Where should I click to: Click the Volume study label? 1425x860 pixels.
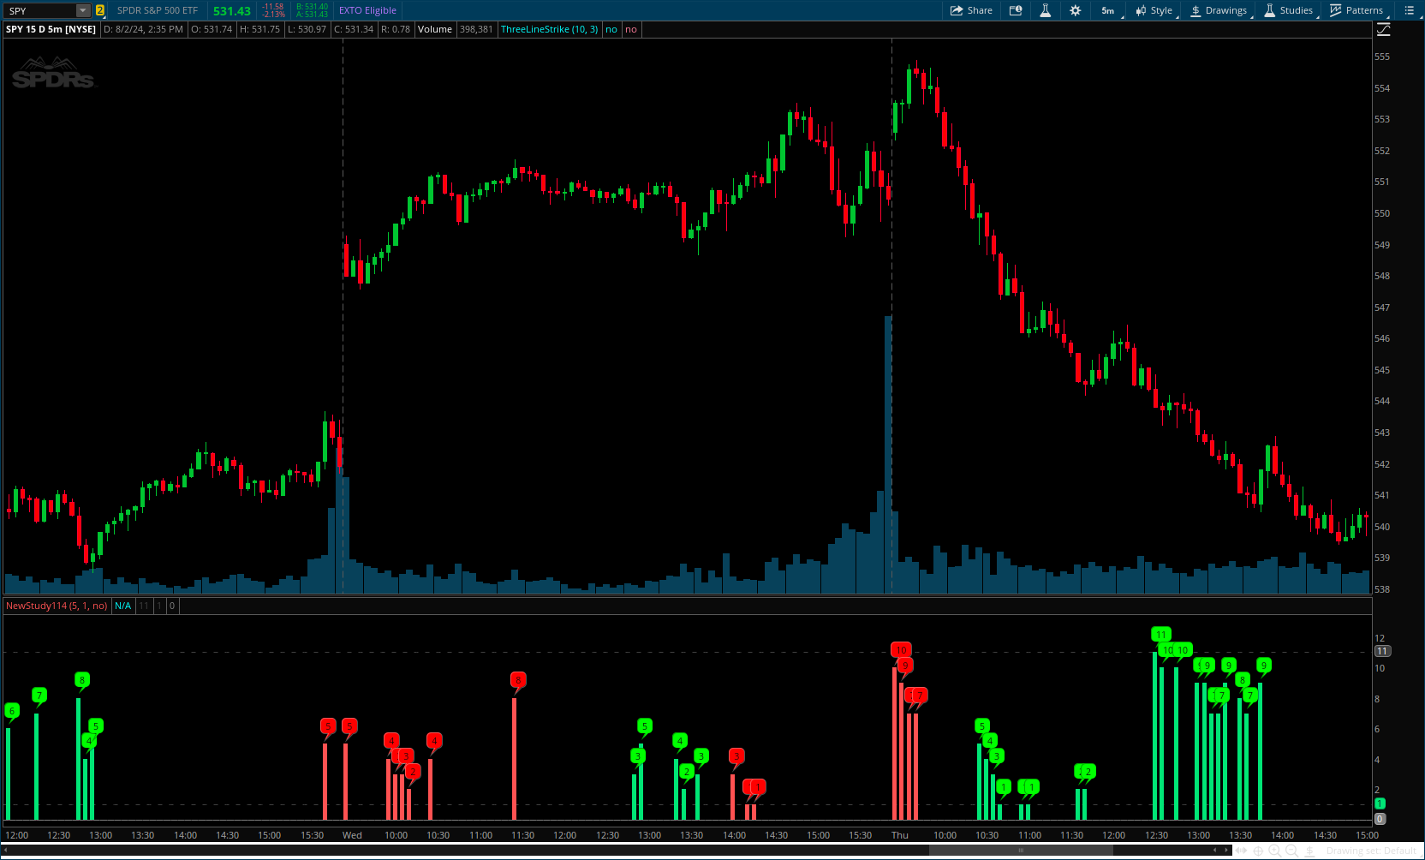pos(435,29)
